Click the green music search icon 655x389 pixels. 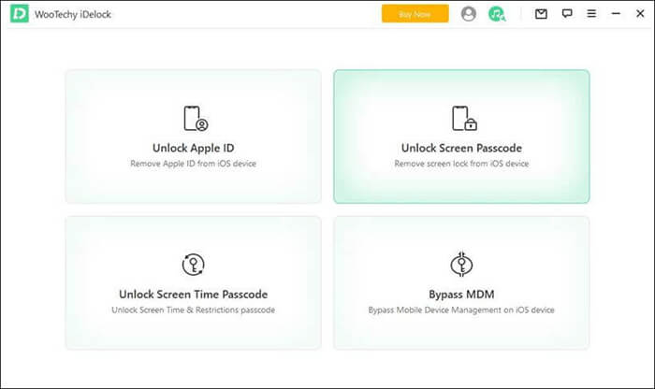[496, 14]
